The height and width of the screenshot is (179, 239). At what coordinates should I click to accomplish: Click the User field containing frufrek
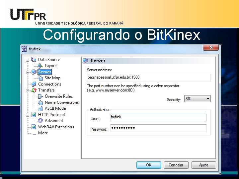[158, 117]
